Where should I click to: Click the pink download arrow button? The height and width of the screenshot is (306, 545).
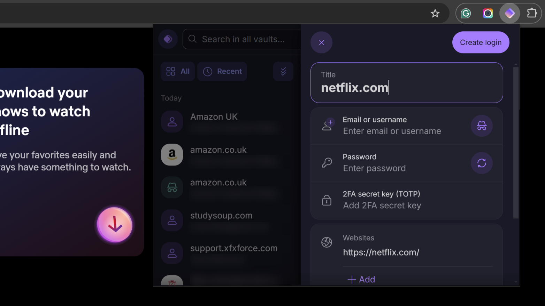coord(115,225)
